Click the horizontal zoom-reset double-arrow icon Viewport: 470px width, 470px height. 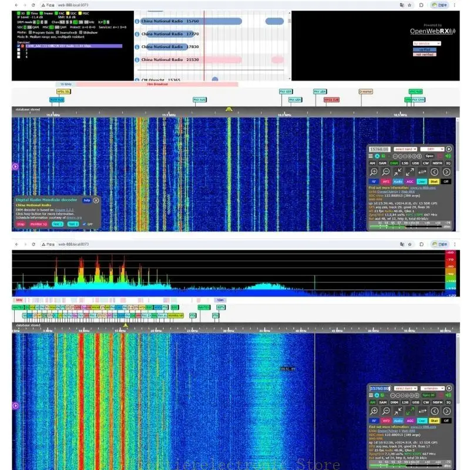click(x=422, y=171)
